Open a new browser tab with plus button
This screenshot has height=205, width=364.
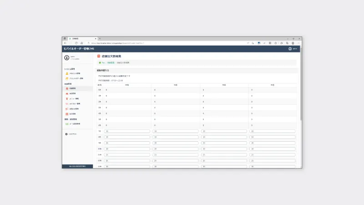tap(100, 38)
